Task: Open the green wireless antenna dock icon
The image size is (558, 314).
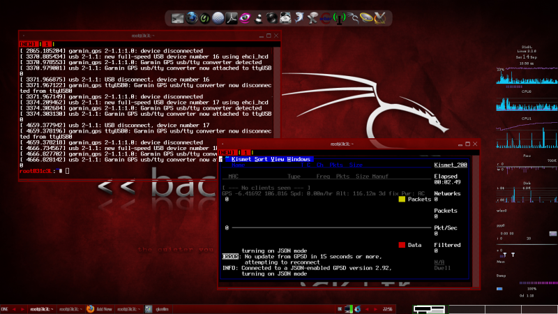Action: [x=340, y=17]
